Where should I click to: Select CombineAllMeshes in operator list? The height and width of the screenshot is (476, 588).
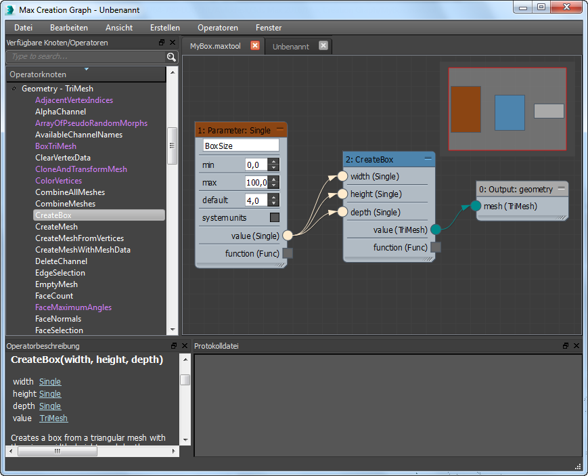click(x=70, y=192)
